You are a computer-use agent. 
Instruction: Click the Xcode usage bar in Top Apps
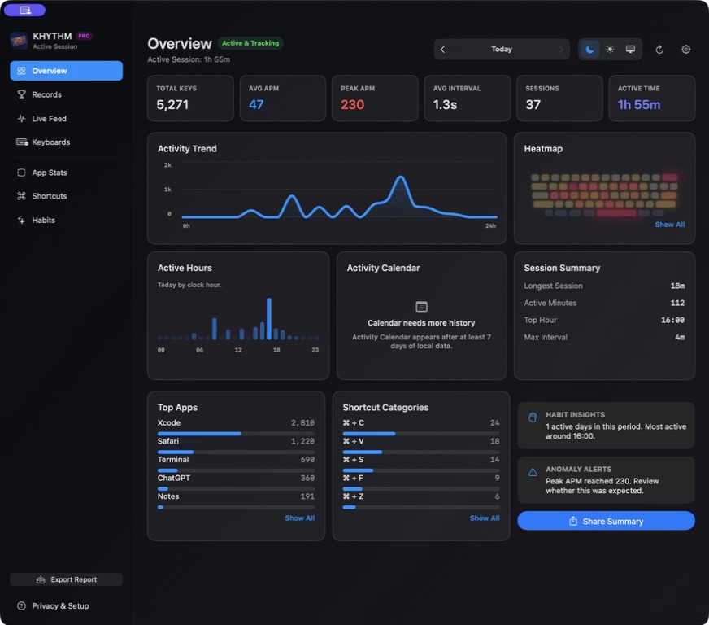pos(236,434)
